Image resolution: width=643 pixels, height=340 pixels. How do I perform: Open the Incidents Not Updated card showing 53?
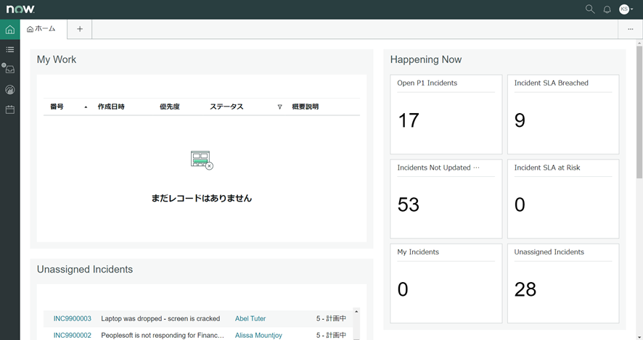coord(446,199)
